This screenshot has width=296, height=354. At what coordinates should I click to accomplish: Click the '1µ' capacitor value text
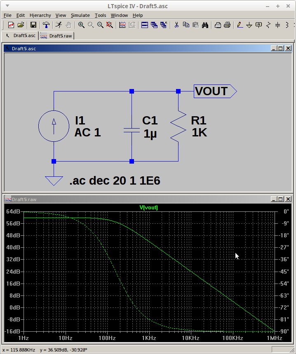click(x=150, y=134)
